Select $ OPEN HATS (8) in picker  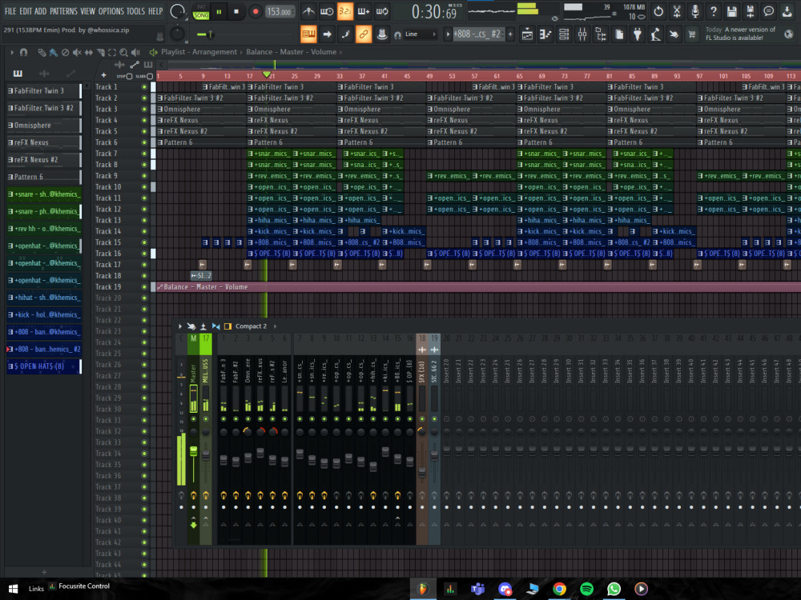[44, 366]
